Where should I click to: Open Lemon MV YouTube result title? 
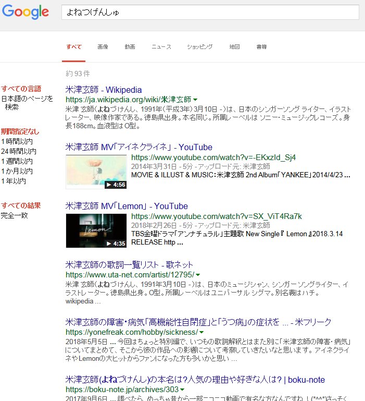[x=127, y=206]
